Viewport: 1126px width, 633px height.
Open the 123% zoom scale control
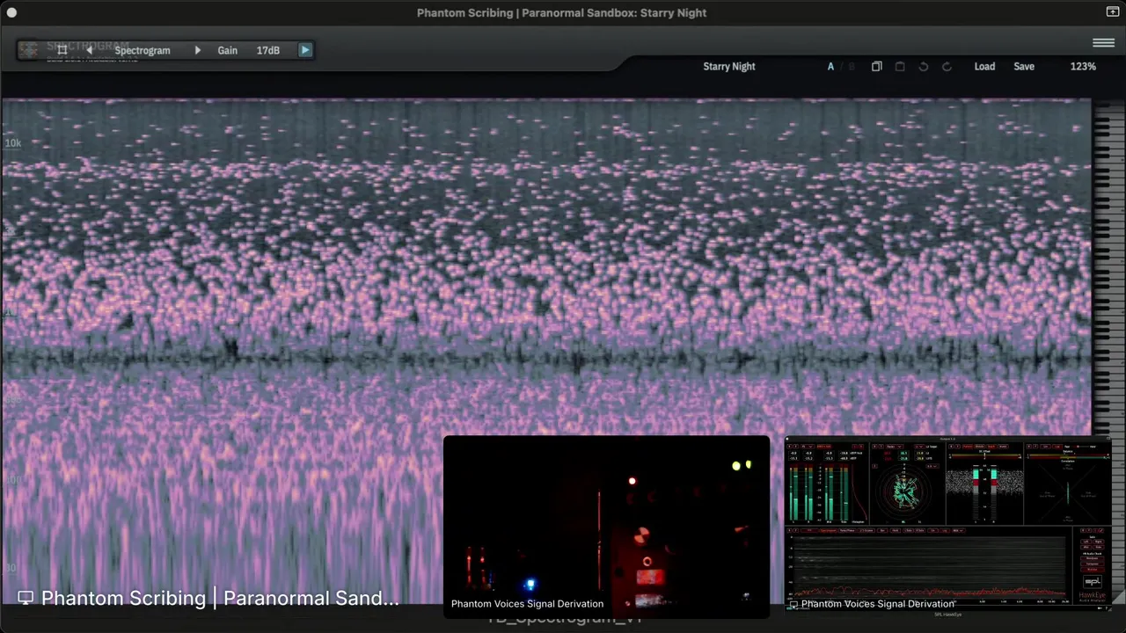(1083, 66)
